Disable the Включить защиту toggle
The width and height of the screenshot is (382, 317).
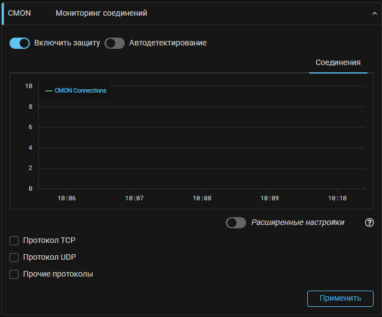click(20, 43)
